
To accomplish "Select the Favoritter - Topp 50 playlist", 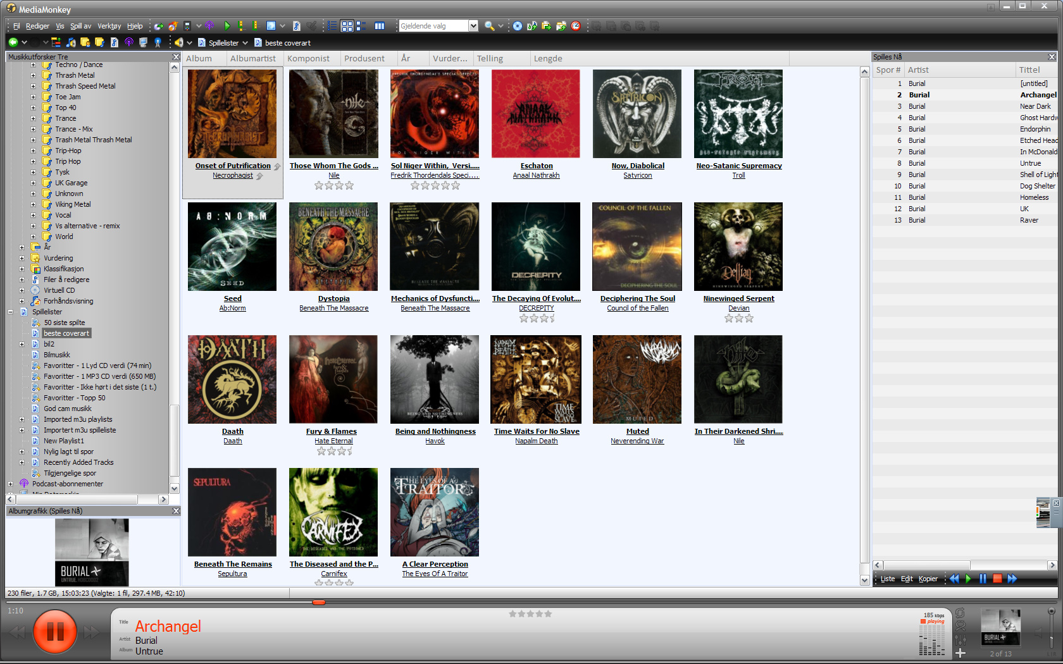I will click(75, 398).
